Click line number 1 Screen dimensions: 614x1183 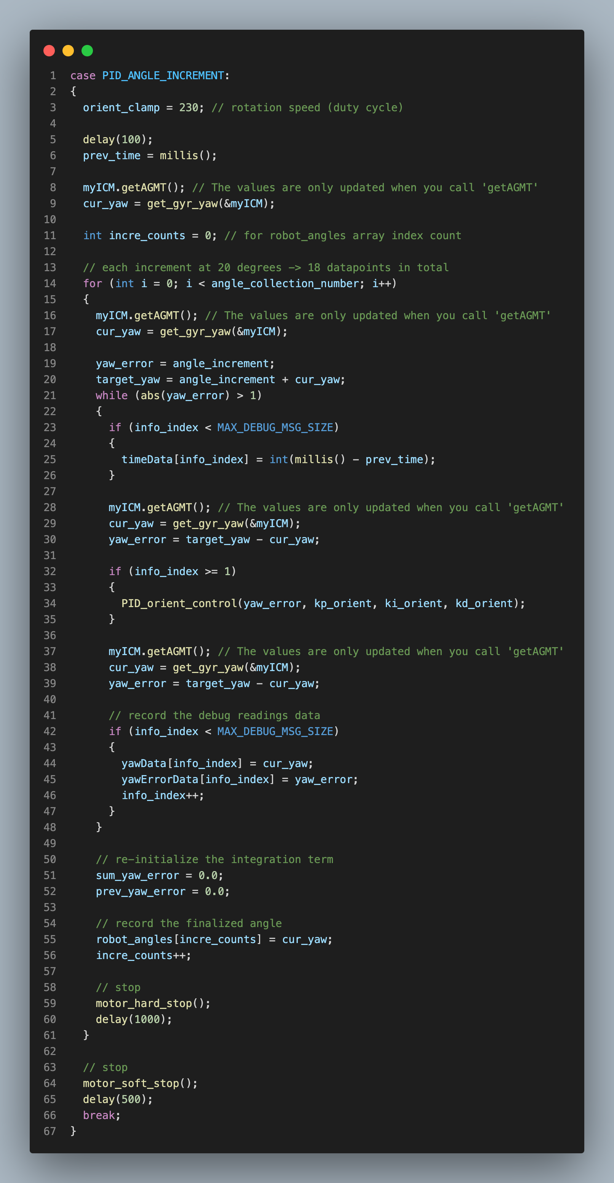point(53,76)
